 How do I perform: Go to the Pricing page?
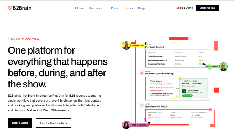point(115,8)
